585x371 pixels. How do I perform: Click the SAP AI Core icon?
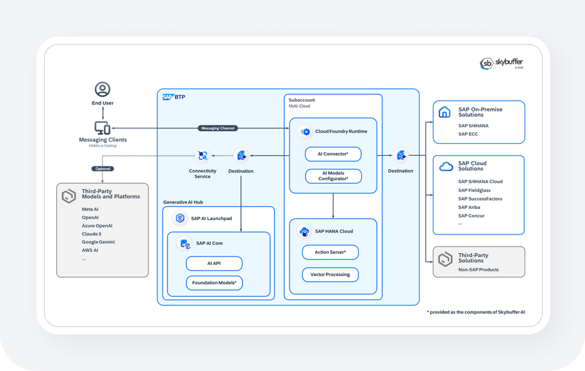pos(185,244)
